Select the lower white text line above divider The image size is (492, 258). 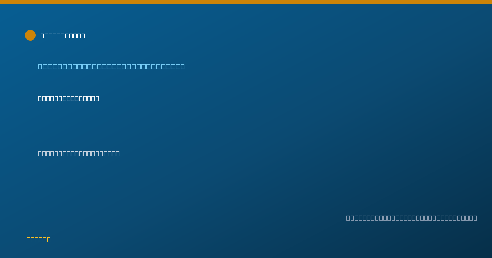point(79,153)
